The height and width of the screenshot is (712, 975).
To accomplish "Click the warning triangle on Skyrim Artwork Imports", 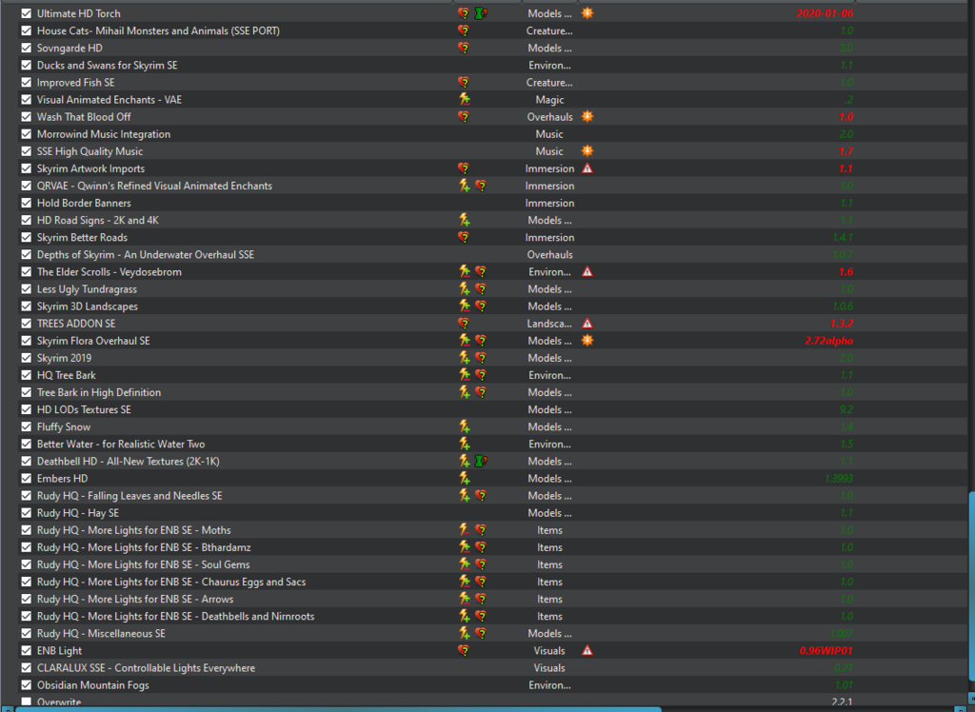I will pyautogui.click(x=587, y=168).
